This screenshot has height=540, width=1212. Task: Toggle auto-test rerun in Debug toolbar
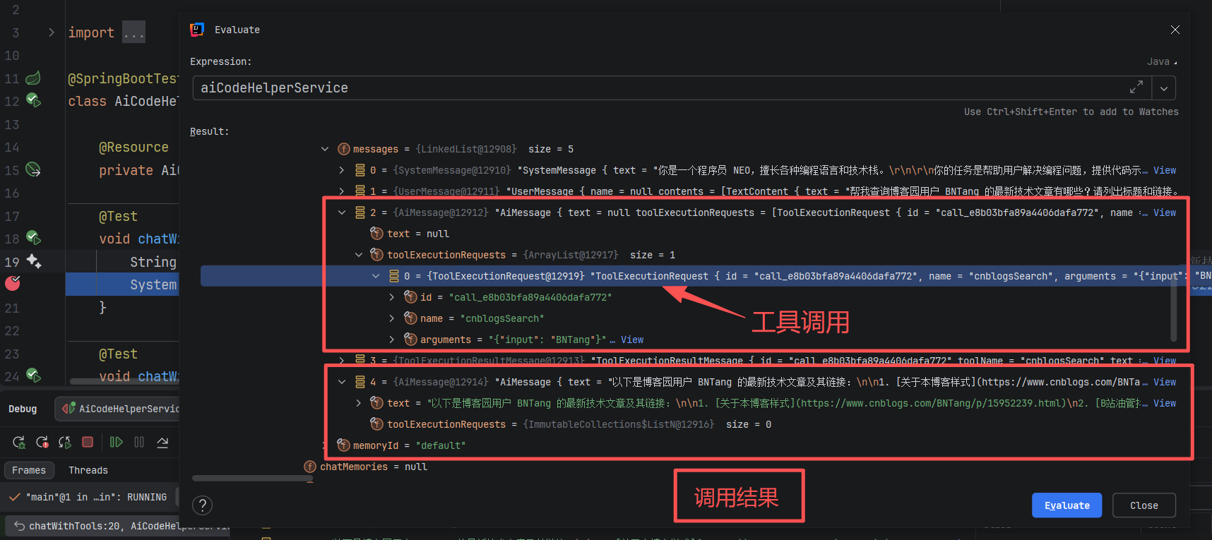(65, 443)
